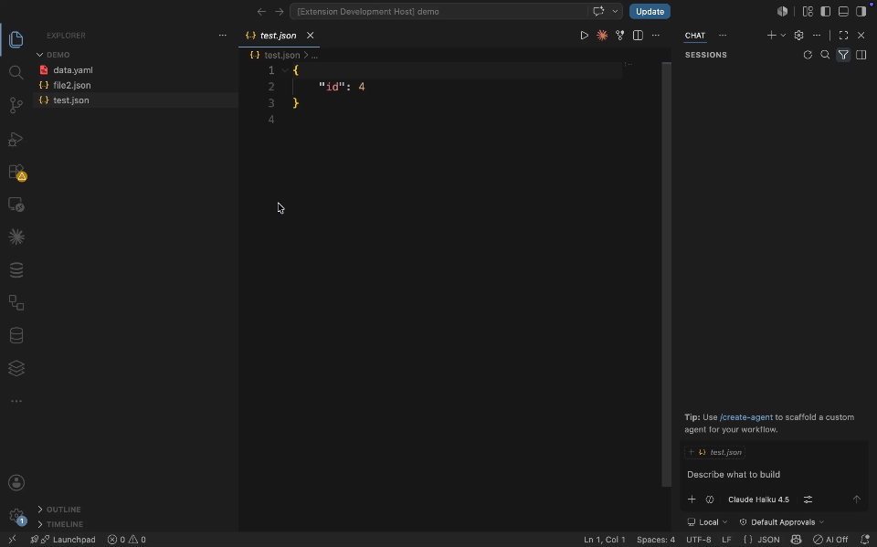877x547 pixels.
Task: Split the editor to the right
Action: 638,36
